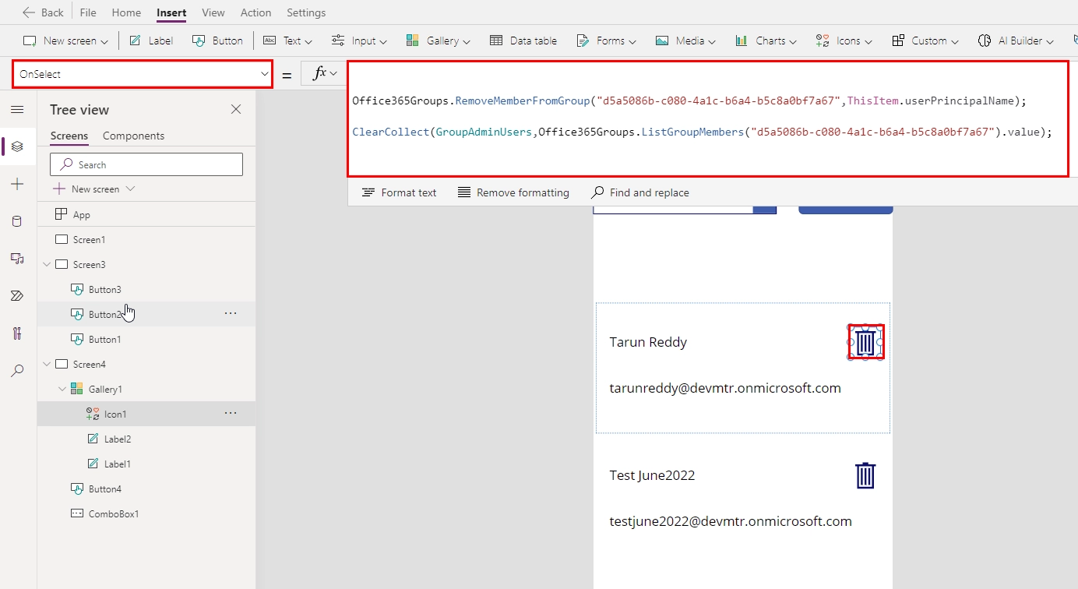The width and height of the screenshot is (1078, 589).
Task: Open the Gallery dropdown
Action: [438, 41]
